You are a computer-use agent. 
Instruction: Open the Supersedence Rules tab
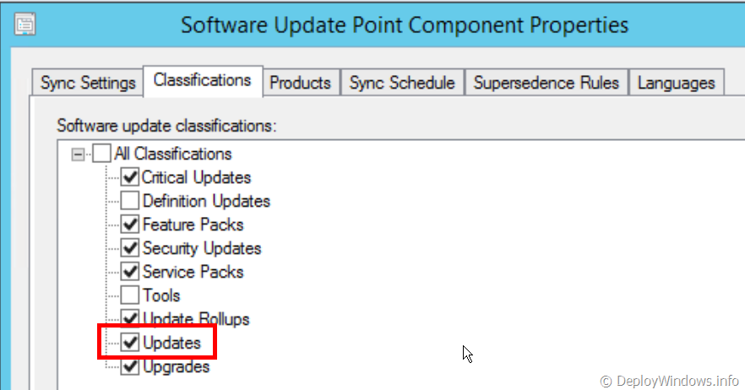[547, 83]
